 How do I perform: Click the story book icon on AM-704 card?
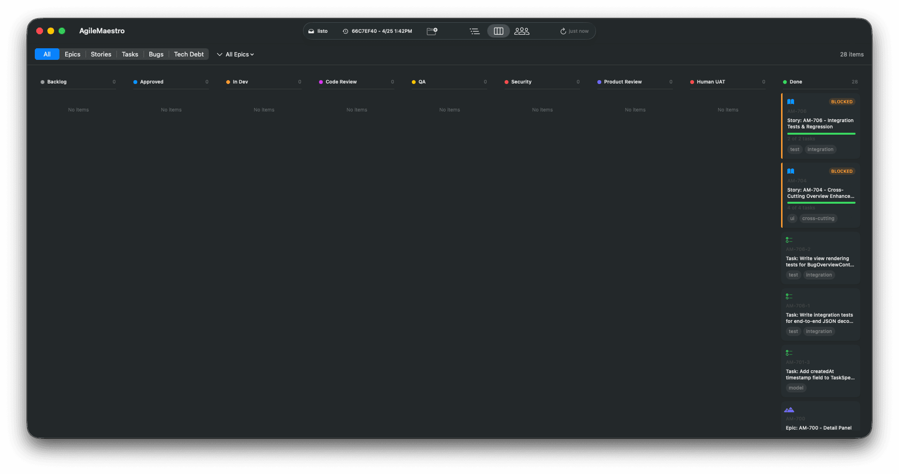[x=791, y=171]
